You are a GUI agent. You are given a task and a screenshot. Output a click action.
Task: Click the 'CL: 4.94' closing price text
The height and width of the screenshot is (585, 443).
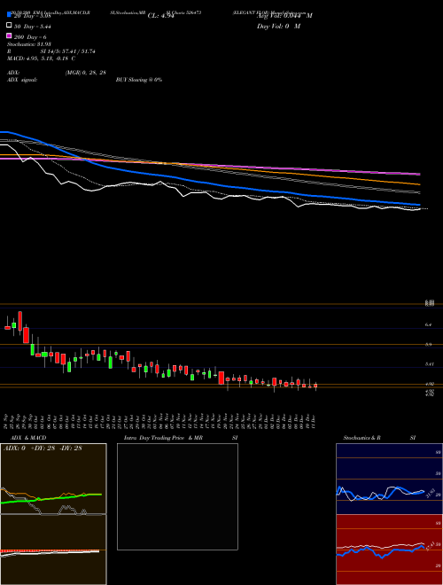161,16
